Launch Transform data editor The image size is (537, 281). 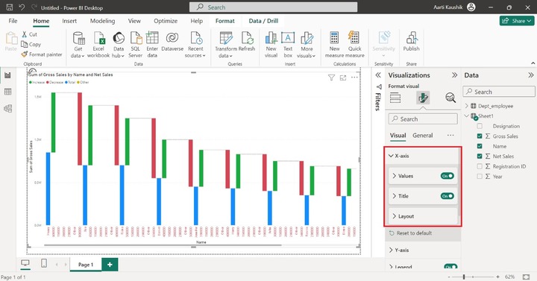(x=226, y=45)
